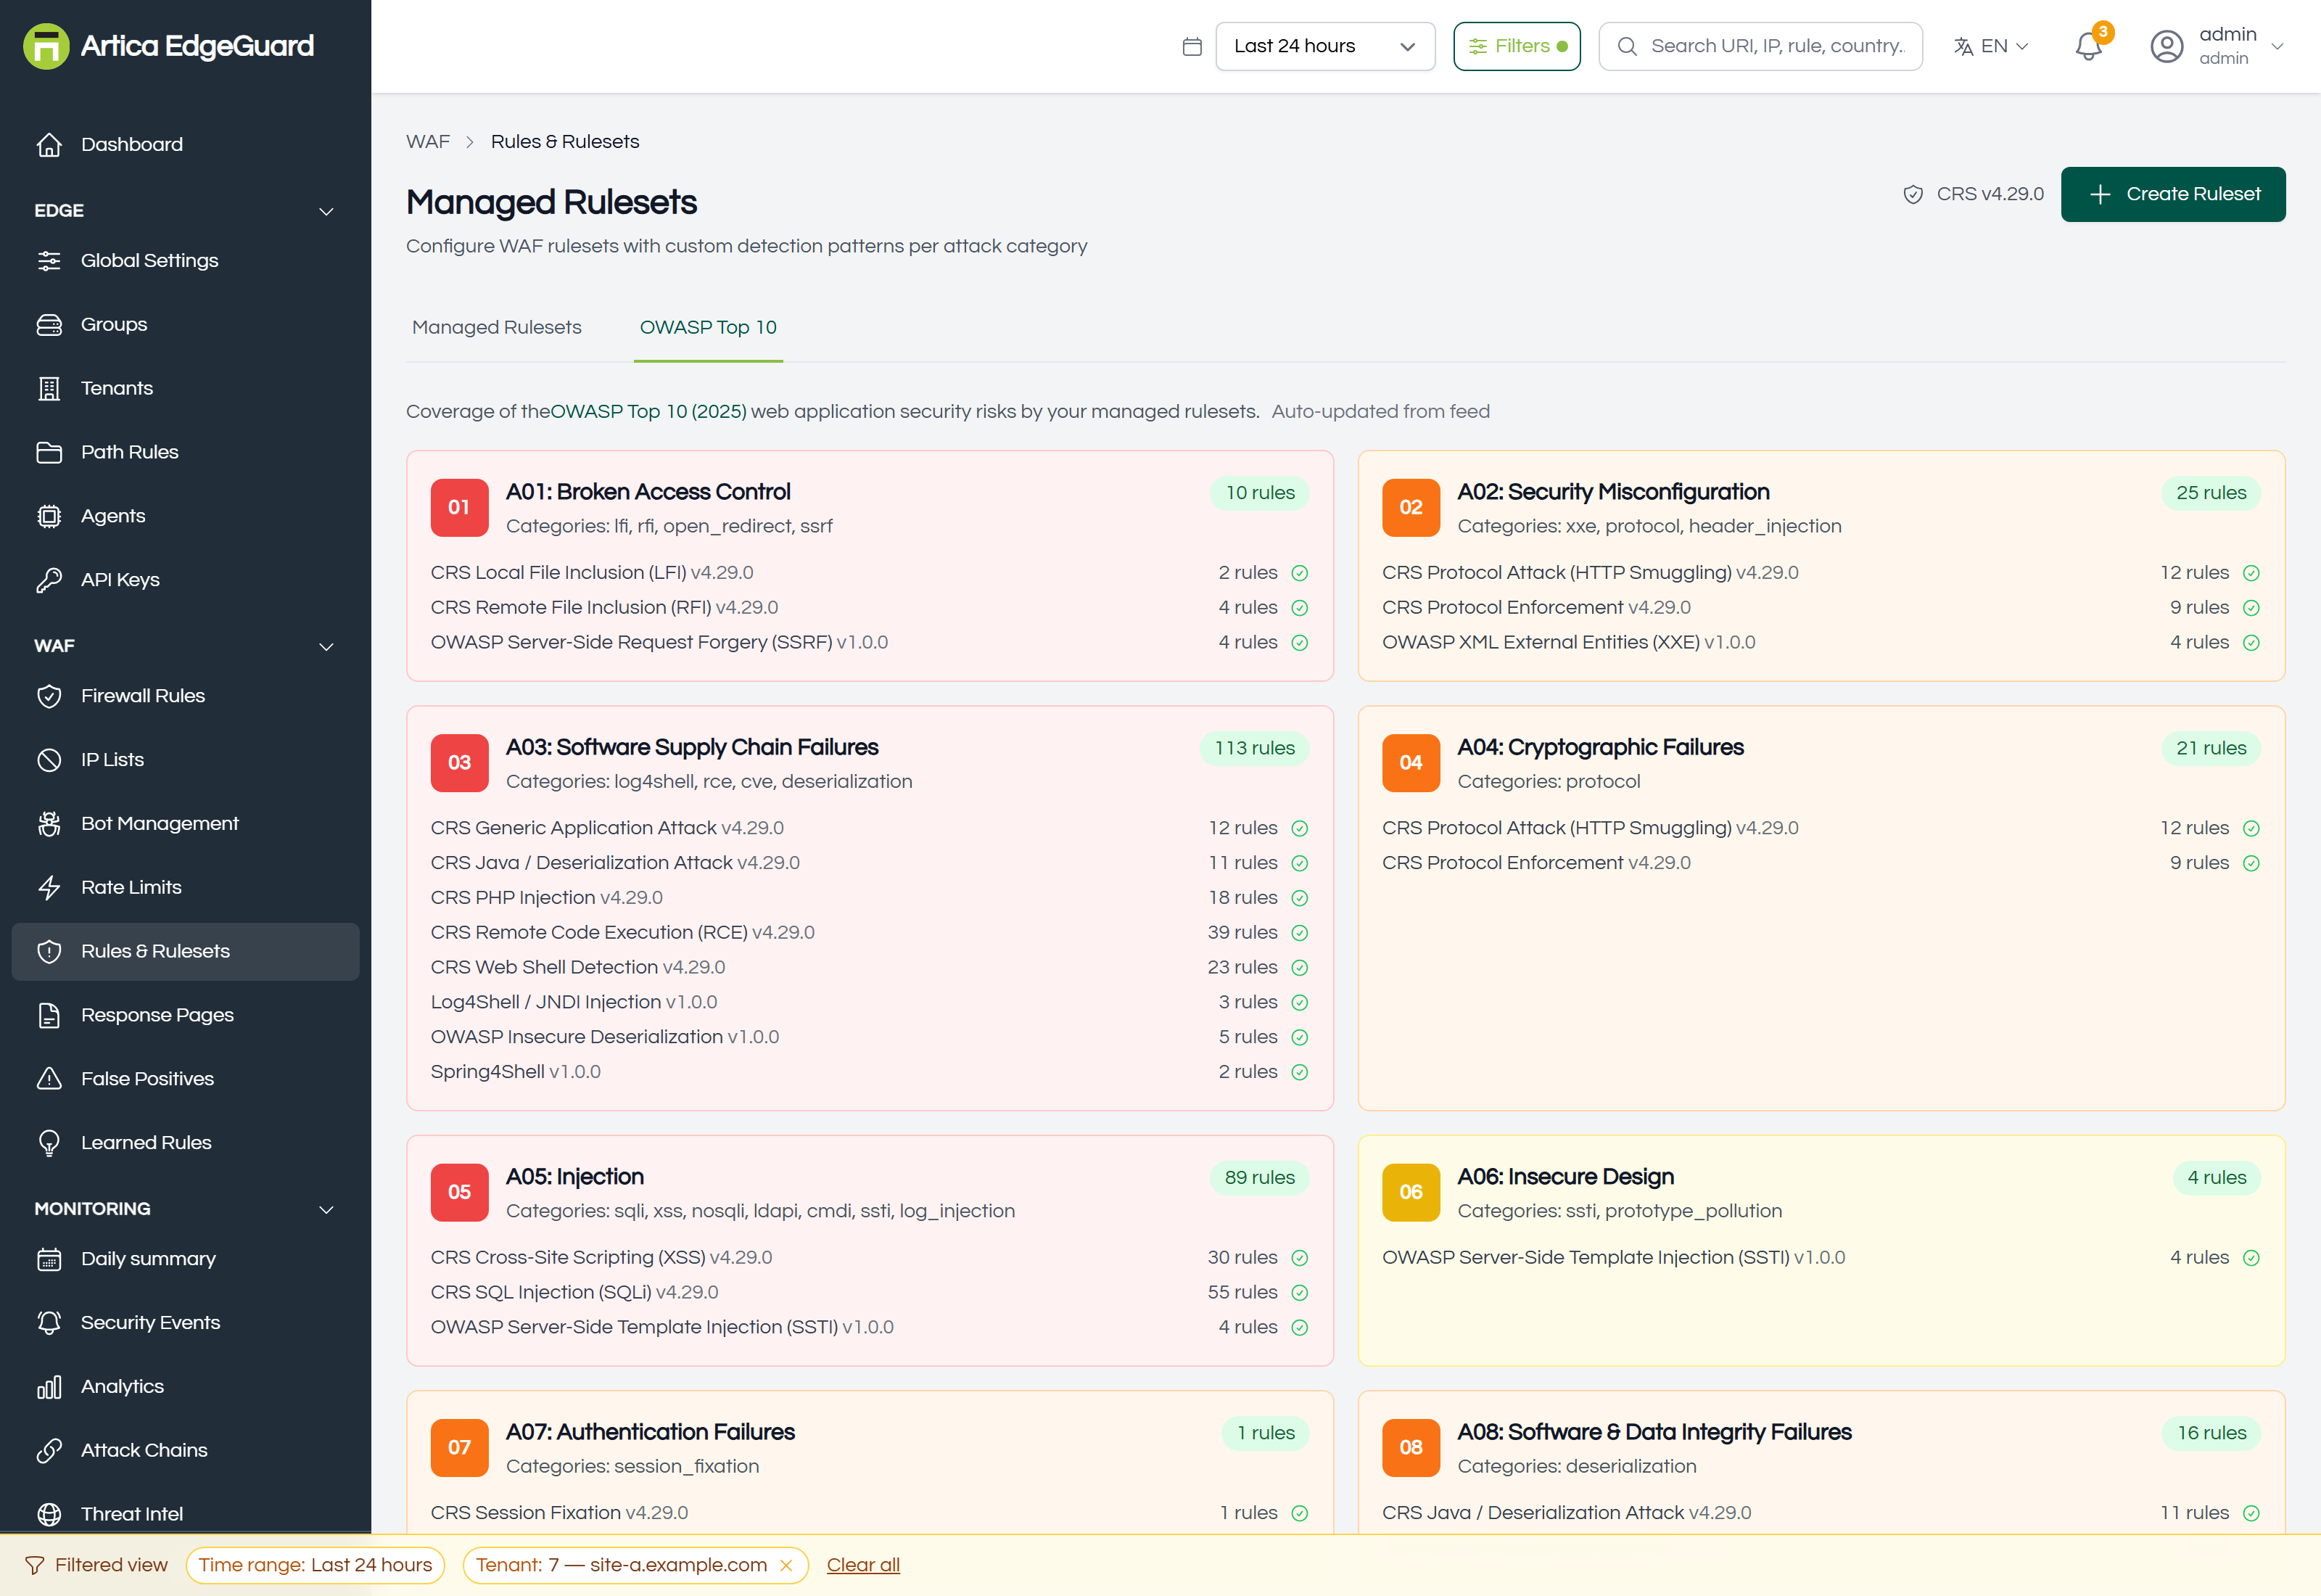The height and width of the screenshot is (1596, 2321).
Task: Open notifications bell icon
Action: pos(2089,46)
